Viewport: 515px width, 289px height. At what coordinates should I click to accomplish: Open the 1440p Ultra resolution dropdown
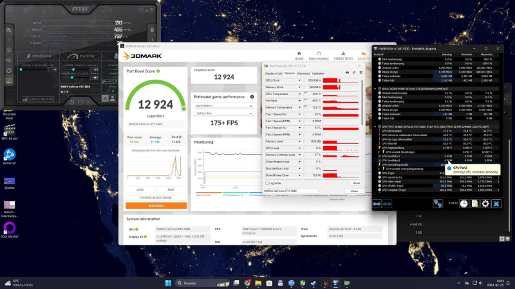pyautogui.click(x=223, y=114)
